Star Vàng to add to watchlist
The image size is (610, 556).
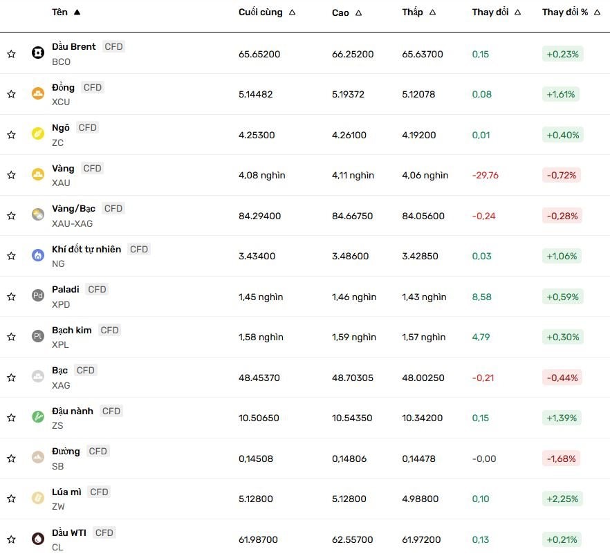tap(11, 175)
